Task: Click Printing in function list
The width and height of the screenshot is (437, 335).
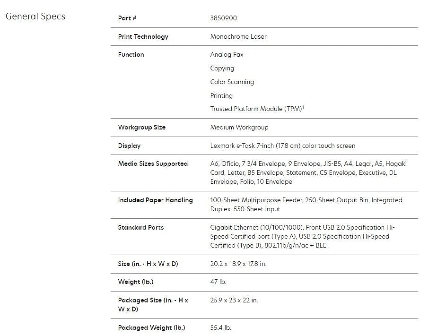Action: [221, 95]
